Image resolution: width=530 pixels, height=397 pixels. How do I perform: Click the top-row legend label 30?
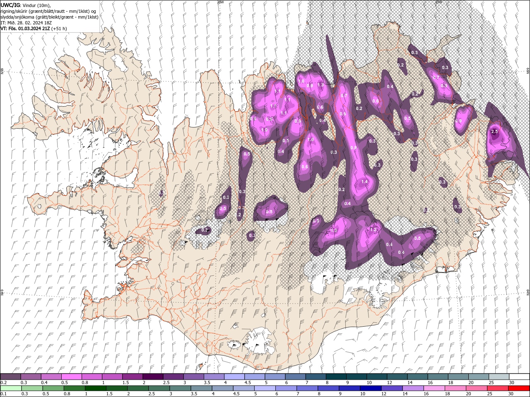point(511,383)
